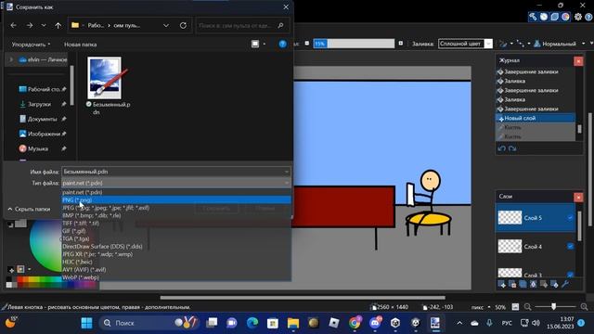Image resolution: width=594 pixels, height=334 pixels.
Task: Select PNG (*.png) file type
Action: (x=176, y=200)
